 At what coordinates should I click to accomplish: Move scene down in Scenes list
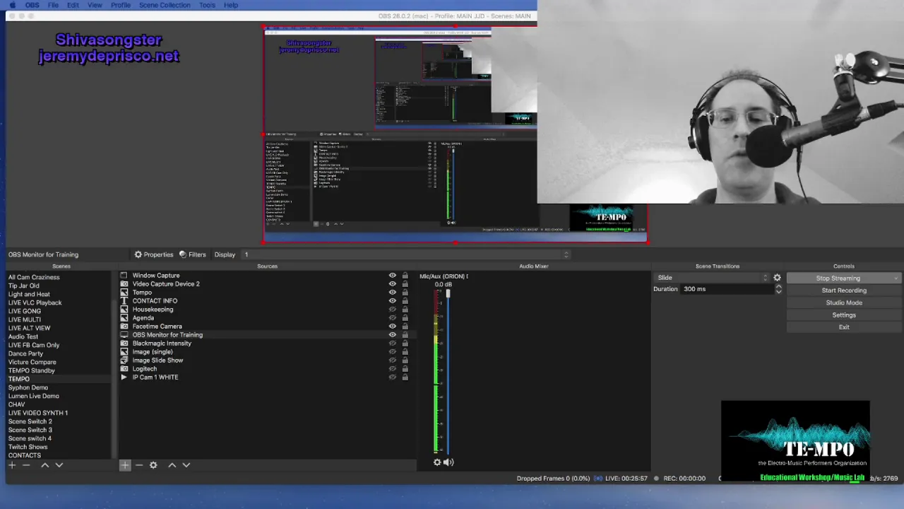coord(59,465)
